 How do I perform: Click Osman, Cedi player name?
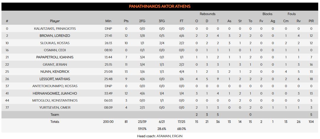(x=55, y=50)
